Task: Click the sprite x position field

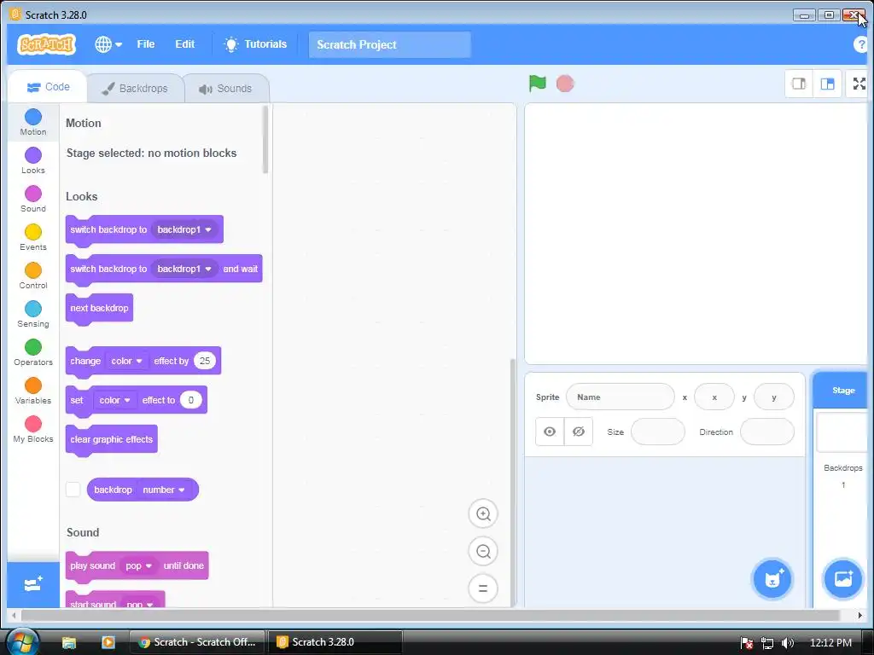Action: tap(714, 397)
